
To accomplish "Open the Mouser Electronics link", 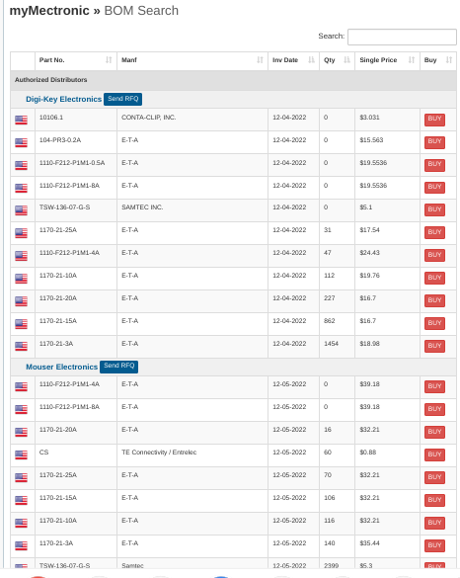I will click(x=61, y=367).
